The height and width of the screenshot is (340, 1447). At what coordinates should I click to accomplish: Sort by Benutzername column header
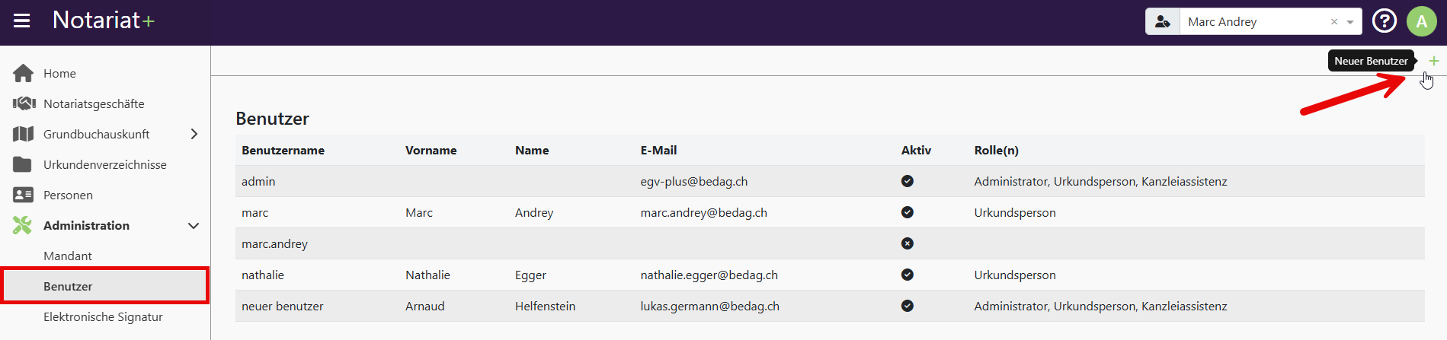(x=283, y=151)
